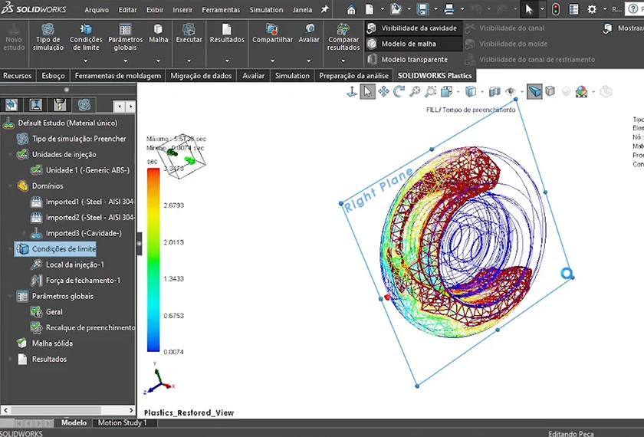Click the Print icon
Image resolution: width=644 pixels, height=437 pixels.
point(449,9)
